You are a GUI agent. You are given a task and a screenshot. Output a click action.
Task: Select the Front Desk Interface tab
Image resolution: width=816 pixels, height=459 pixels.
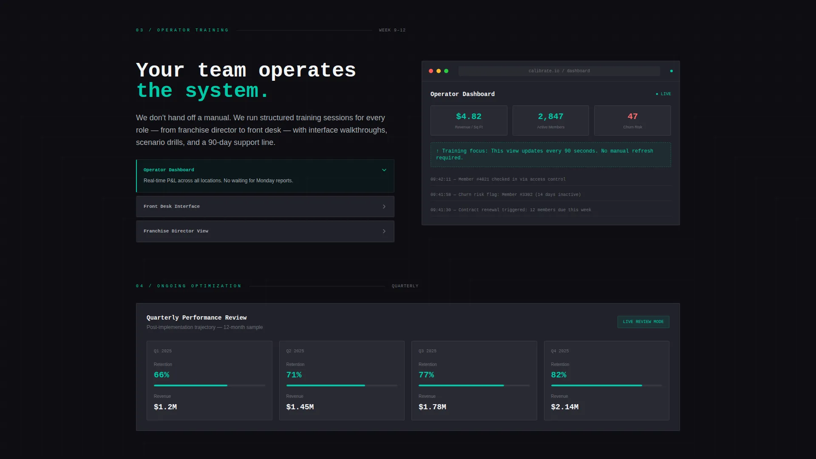(x=265, y=207)
